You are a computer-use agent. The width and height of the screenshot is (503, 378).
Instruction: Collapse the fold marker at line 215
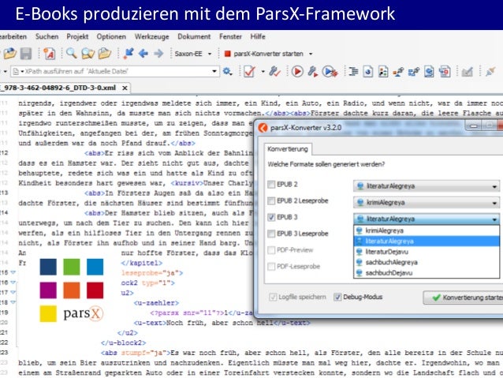click(13, 272)
